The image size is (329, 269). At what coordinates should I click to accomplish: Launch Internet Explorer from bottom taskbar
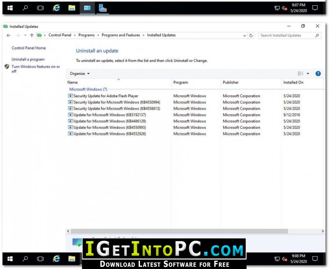pos(56,259)
